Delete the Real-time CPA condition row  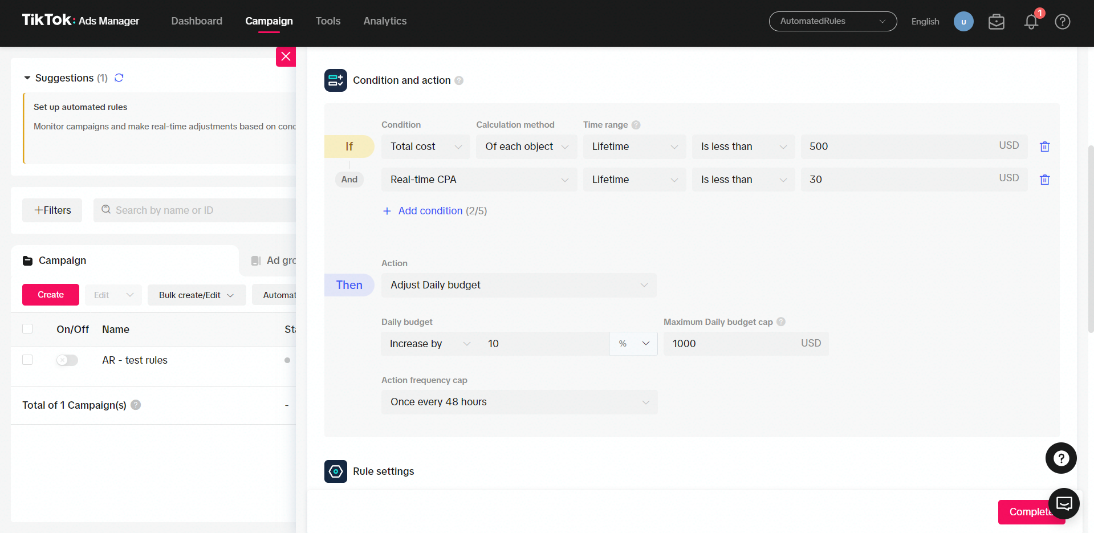coord(1044,180)
